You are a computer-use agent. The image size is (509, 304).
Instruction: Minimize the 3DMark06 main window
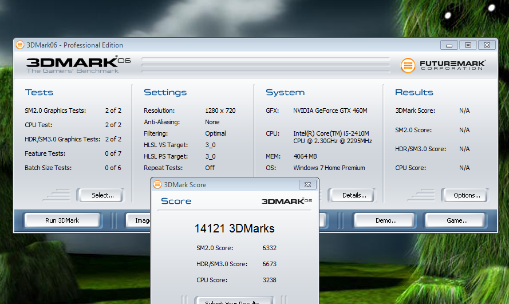449,45
